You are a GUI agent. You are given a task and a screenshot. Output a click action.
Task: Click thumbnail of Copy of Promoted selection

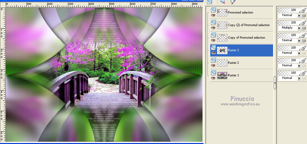tap(222, 38)
